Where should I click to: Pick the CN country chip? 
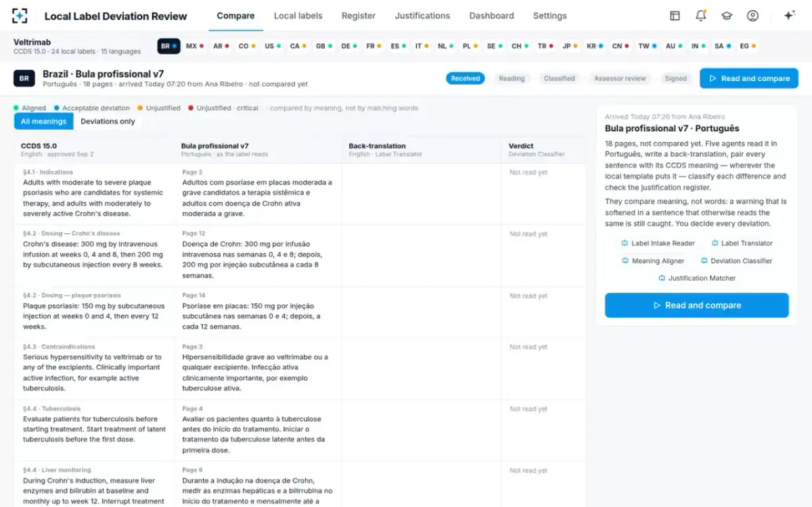tap(621, 46)
